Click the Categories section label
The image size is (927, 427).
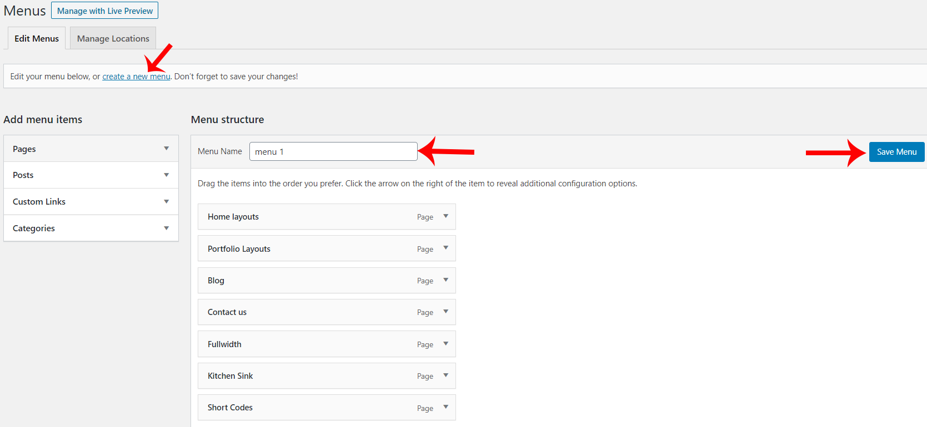click(34, 228)
